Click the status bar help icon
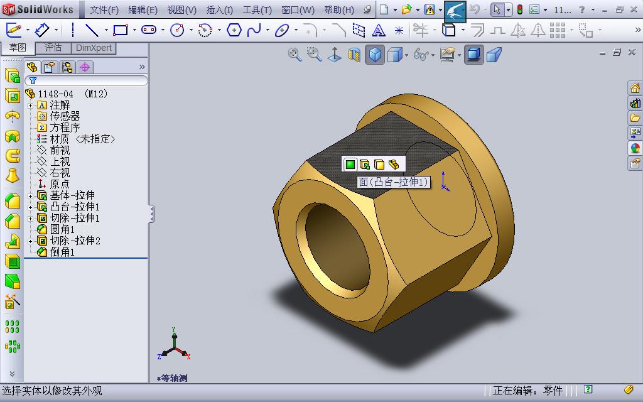Viewport: 643px width, 402px height. pyautogui.click(x=588, y=389)
